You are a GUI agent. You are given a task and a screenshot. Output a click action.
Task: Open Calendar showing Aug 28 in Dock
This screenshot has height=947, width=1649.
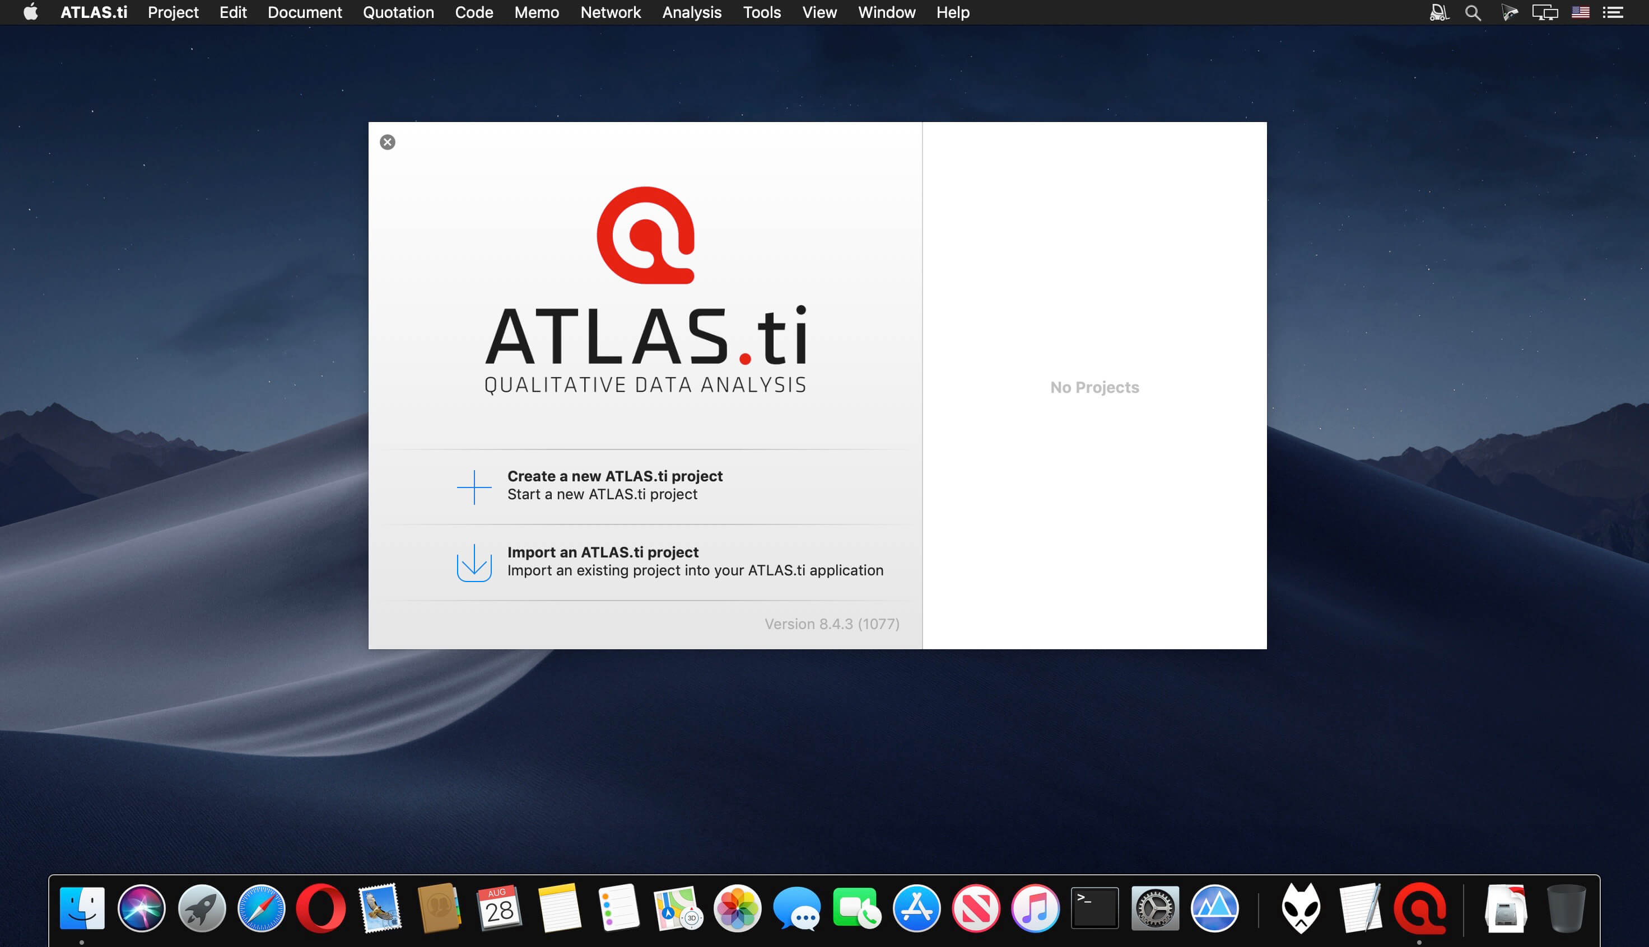[x=499, y=908]
